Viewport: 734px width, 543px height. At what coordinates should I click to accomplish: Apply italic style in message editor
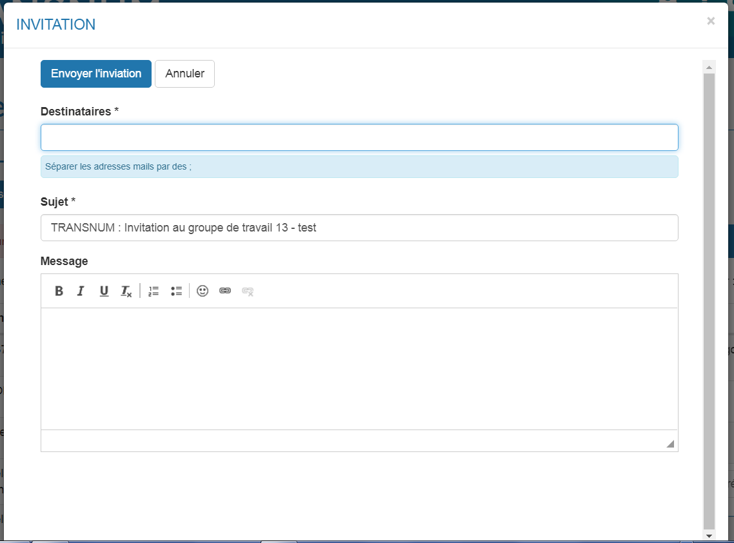pyautogui.click(x=81, y=291)
